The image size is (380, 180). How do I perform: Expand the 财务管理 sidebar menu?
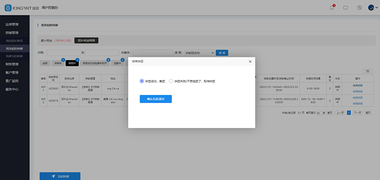tap(12, 64)
